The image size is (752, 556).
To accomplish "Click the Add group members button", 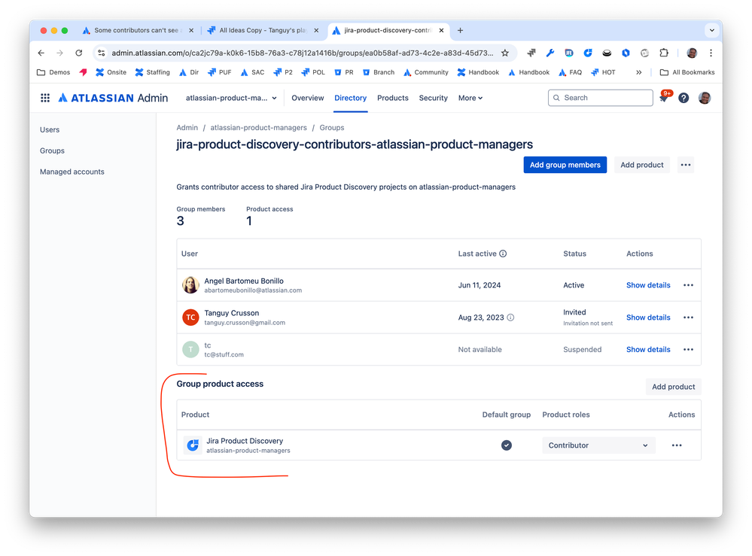I will click(x=565, y=165).
